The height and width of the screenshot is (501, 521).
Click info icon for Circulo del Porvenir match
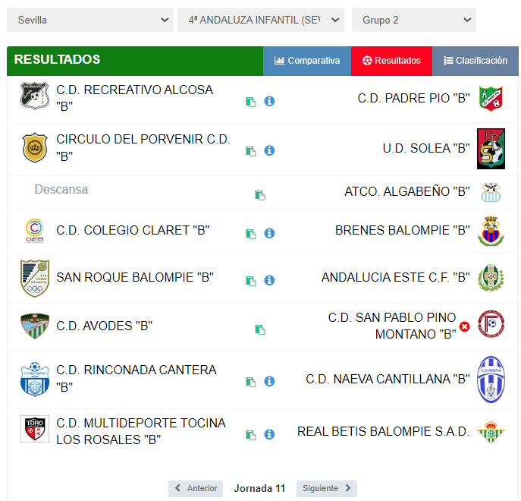(269, 150)
